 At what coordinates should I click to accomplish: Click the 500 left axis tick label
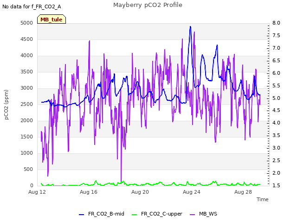click(28, 169)
